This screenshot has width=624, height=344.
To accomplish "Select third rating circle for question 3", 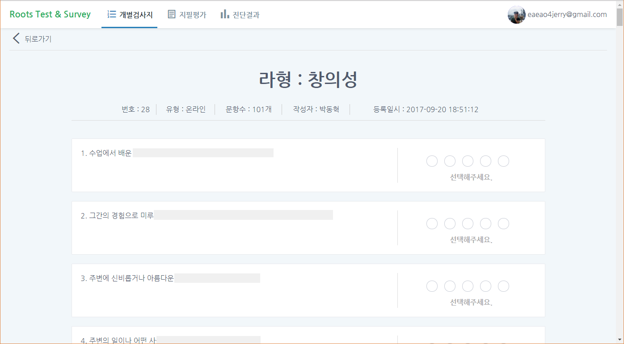I will pyautogui.click(x=468, y=286).
